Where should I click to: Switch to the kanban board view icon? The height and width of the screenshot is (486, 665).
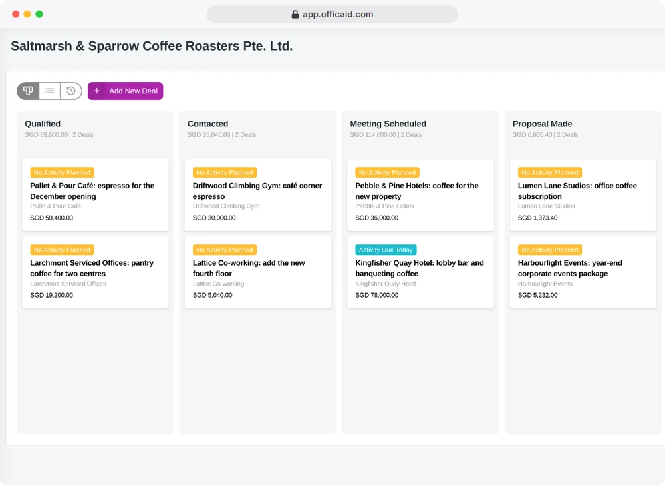point(28,91)
